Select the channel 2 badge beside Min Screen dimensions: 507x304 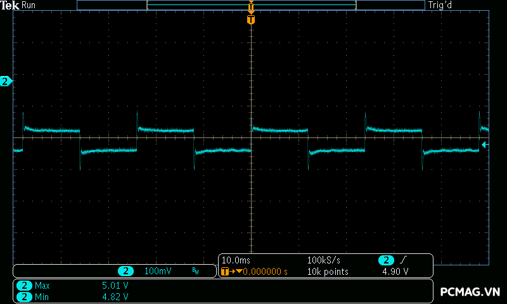click(24, 296)
